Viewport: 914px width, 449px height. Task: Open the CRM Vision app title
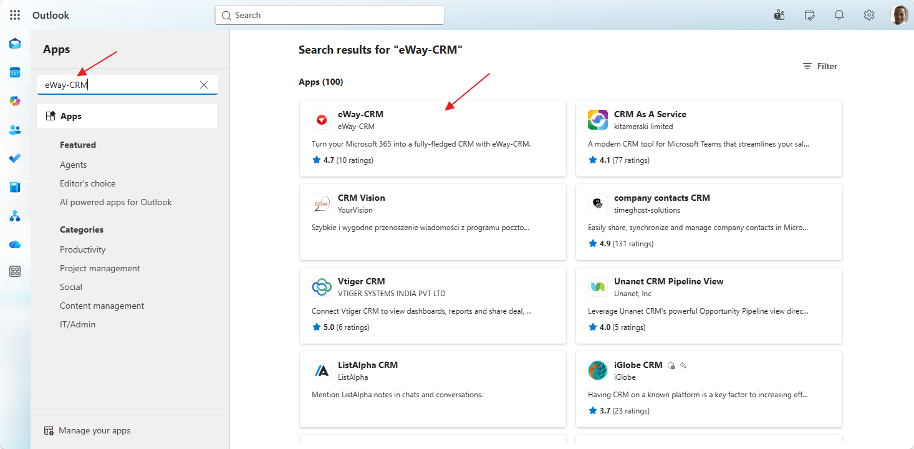pyautogui.click(x=362, y=198)
